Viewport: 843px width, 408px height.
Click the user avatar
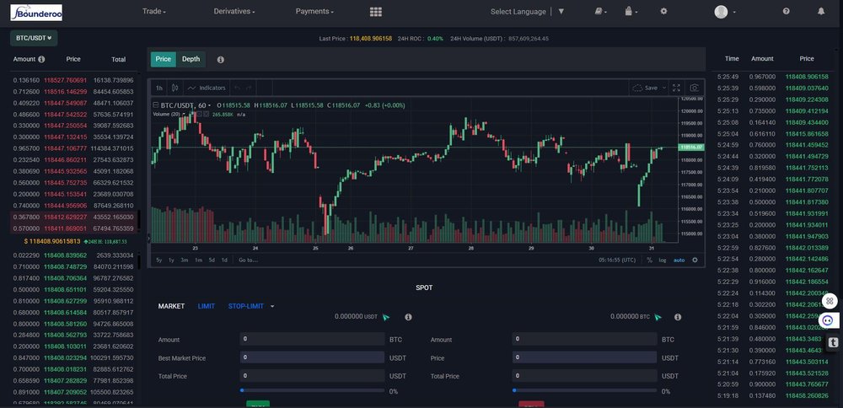pyautogui.click(x=721, y=12)
